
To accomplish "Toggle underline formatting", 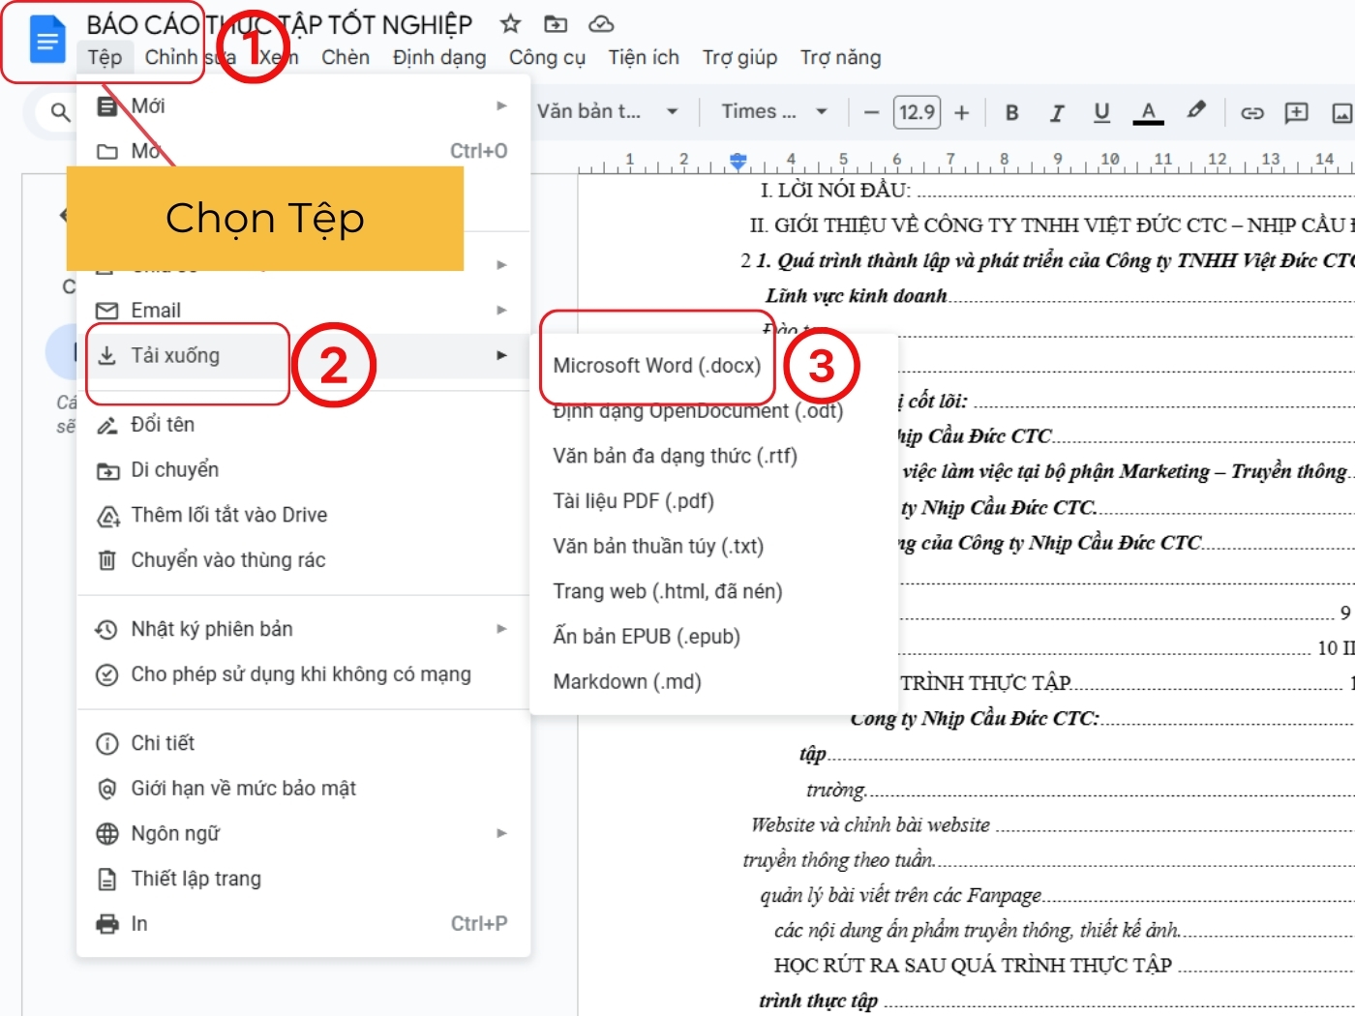I will [x=1101, y=112].
